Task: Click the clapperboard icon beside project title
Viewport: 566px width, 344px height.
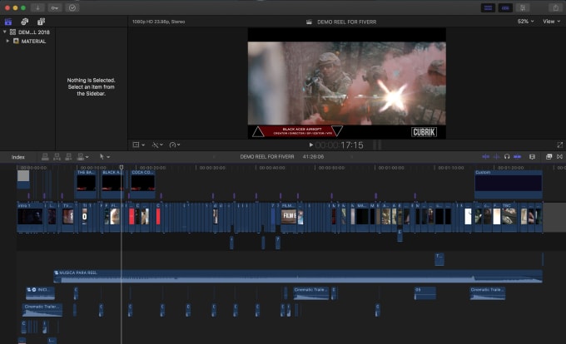Action: point(309,22)
